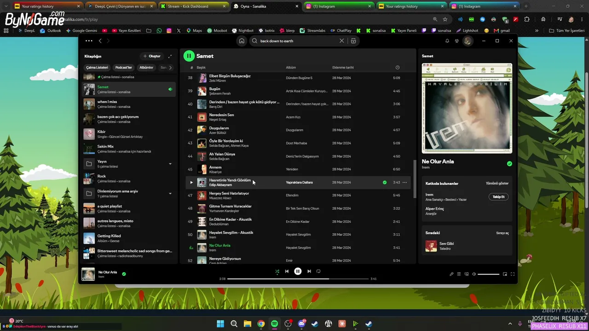Filter library by Podcast'ler
589x331 pixels.
(x=124, y=68)
